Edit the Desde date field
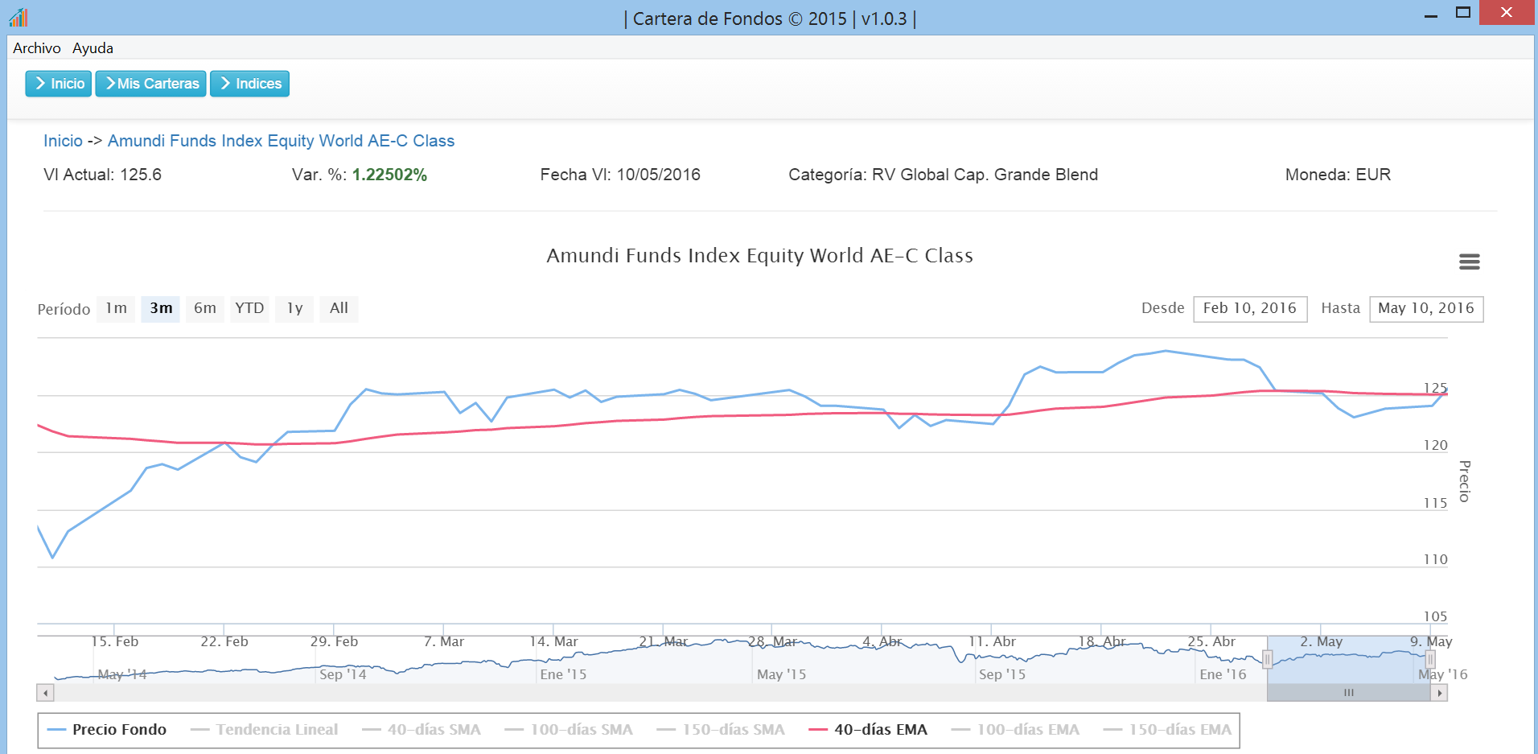Viewport: 1538px width, 754px height. point(1250,309)
